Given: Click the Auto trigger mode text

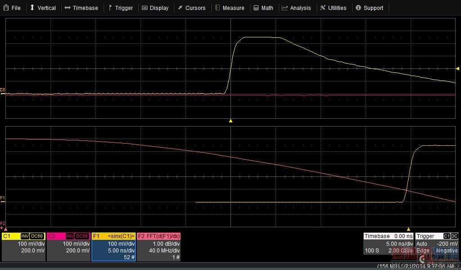Looking at the screenshot, I should pos(421,243).
